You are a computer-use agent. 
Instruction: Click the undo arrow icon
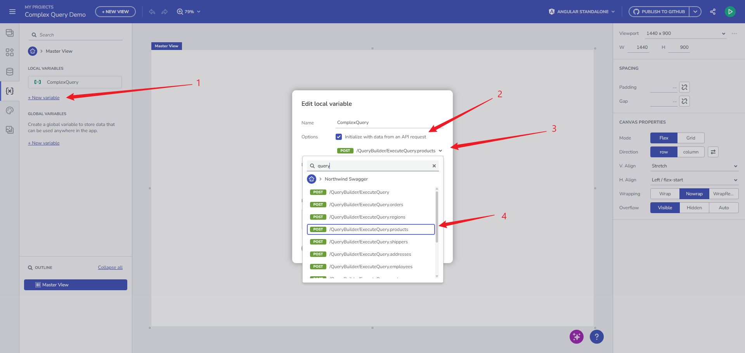coord(152,12)
